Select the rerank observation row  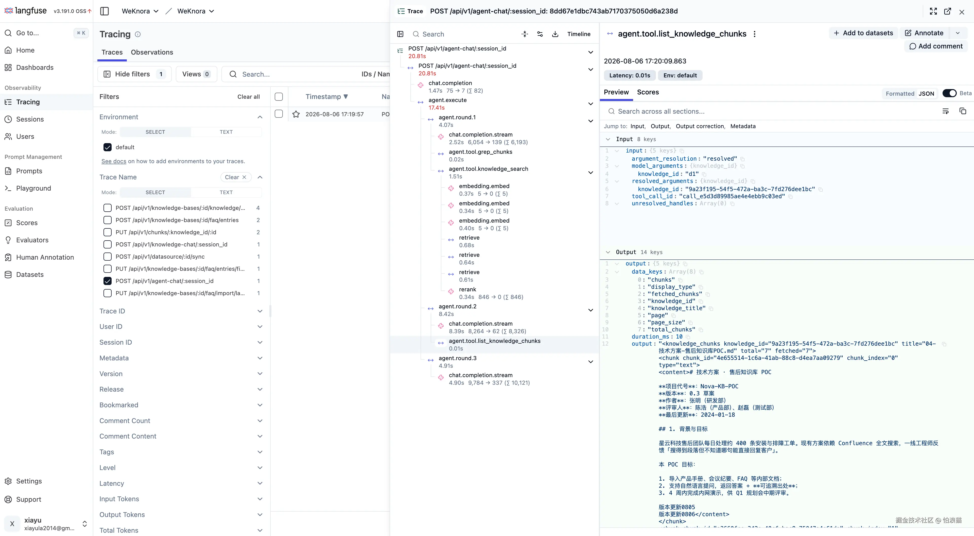pyautogui.click(x=495, y=293)
